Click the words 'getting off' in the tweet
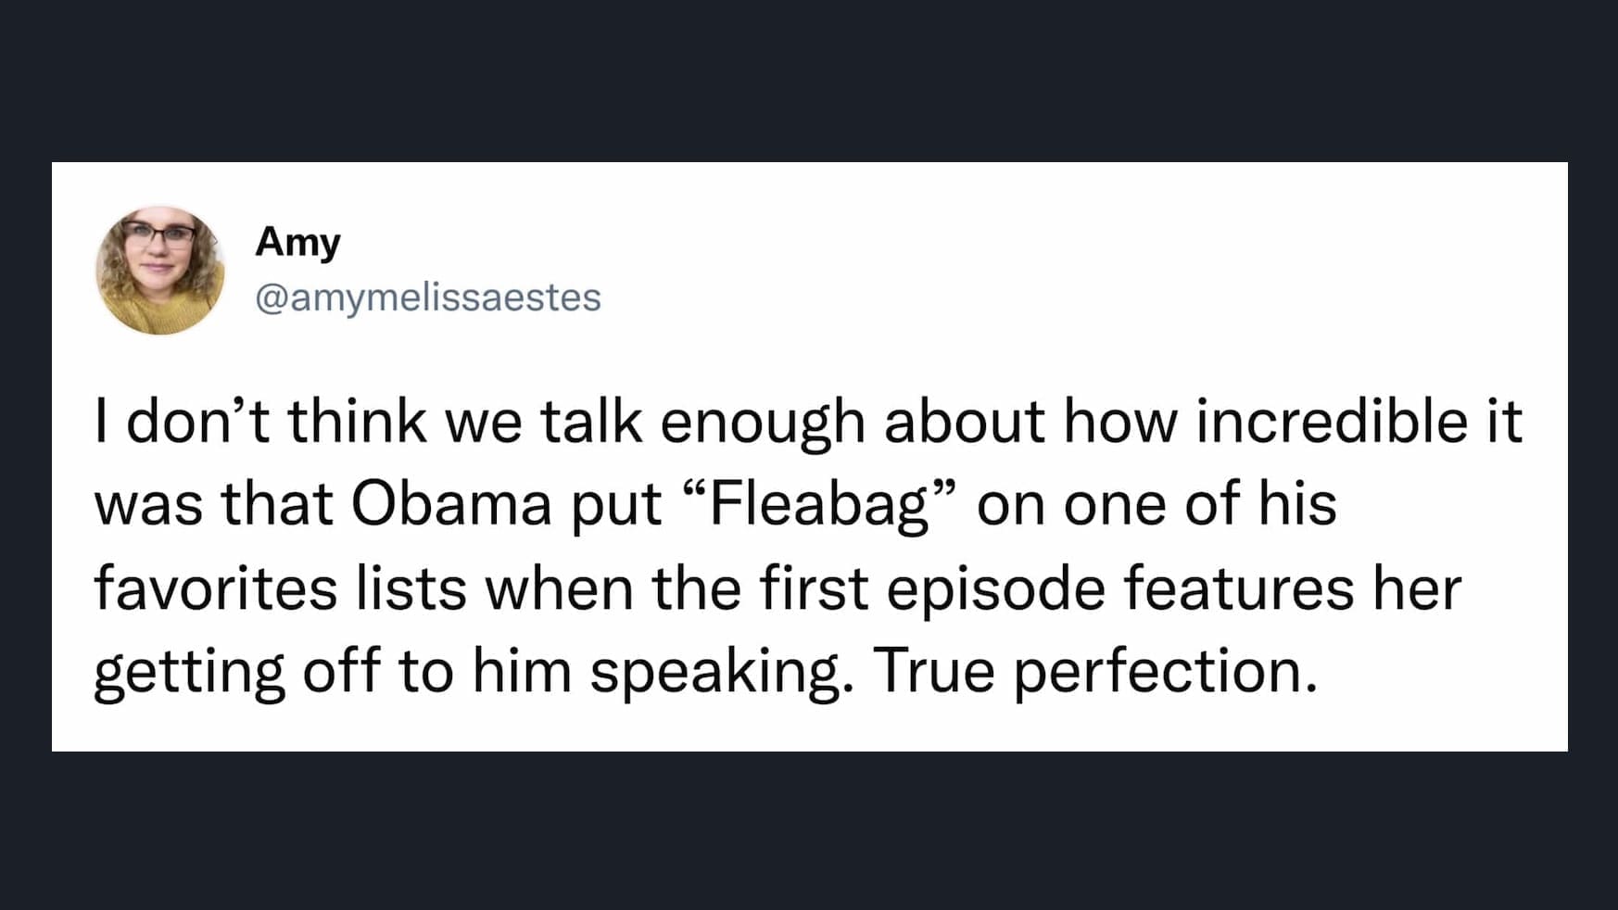 point(236,673)
